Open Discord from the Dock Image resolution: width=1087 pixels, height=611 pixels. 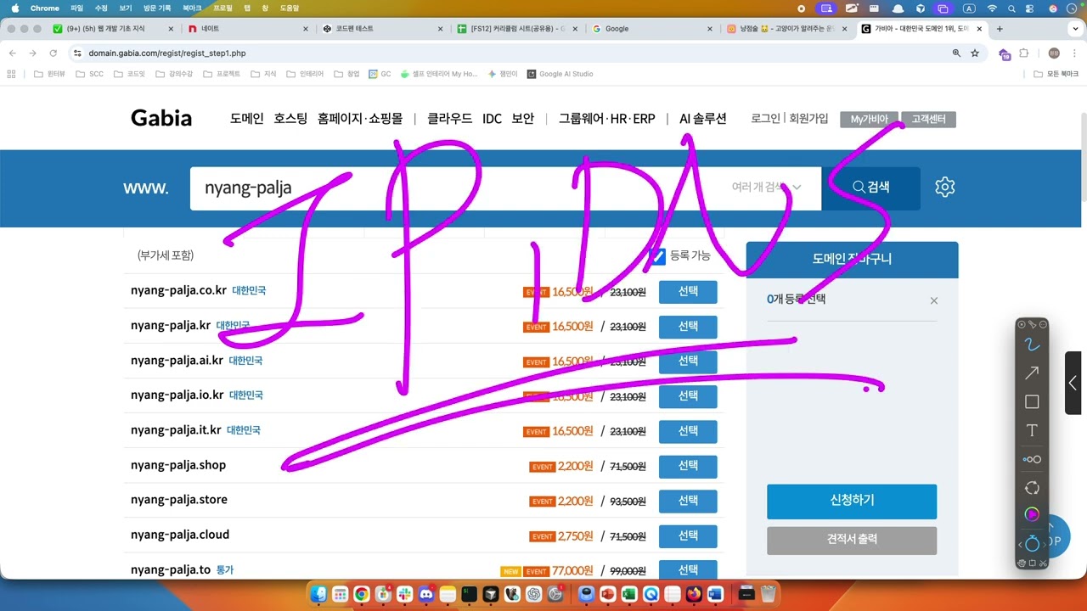point(426,594)
